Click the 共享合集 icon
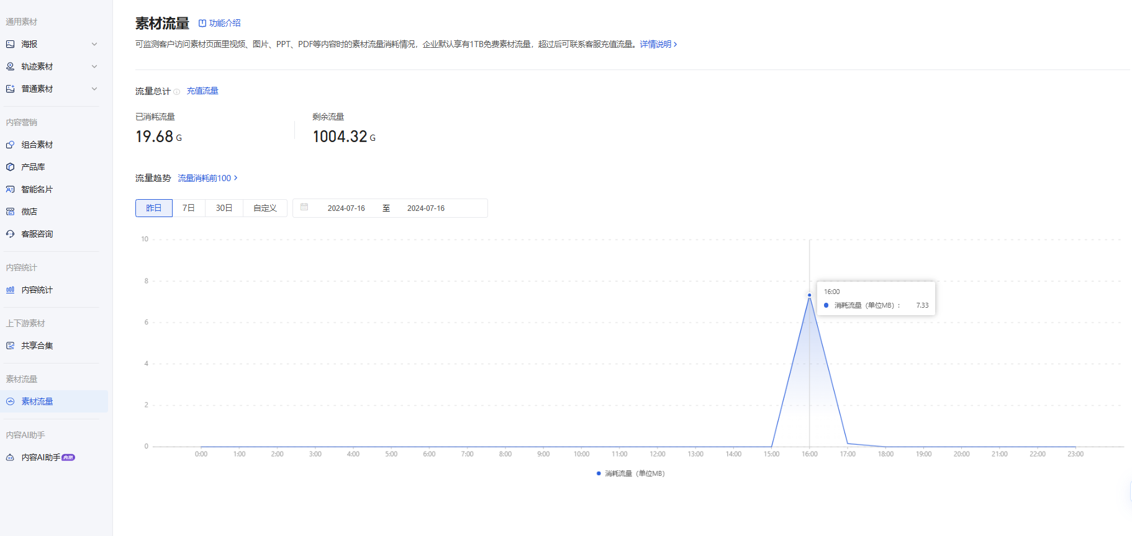Screen dimensions: 1132x536 [x=10, y=346]
